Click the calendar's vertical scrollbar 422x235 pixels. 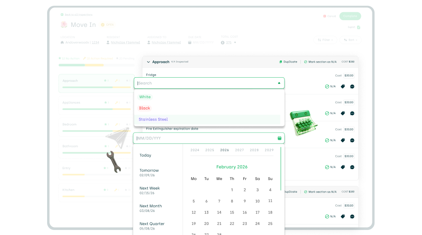pyautogui.click(x=281, y=168)
